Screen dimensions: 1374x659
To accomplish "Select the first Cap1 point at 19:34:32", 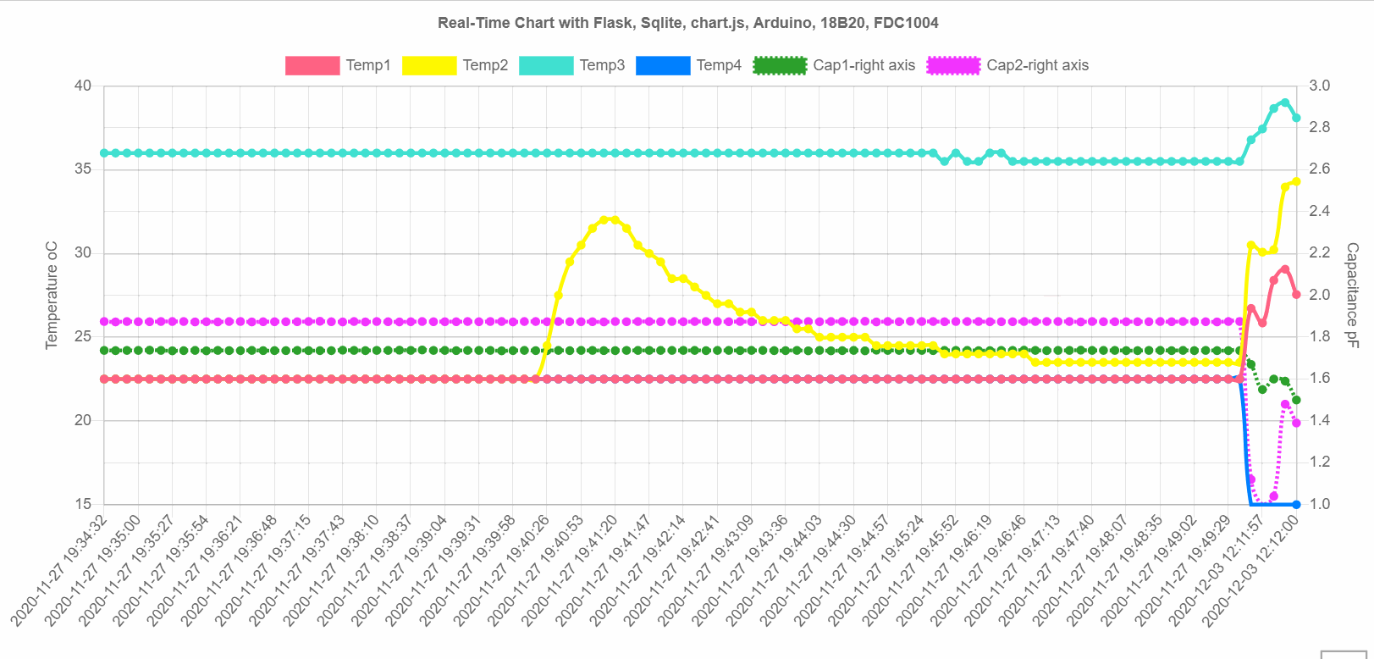I will [104, 350].
